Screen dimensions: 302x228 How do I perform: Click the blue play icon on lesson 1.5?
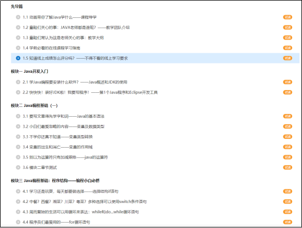[x=18, y=58]
